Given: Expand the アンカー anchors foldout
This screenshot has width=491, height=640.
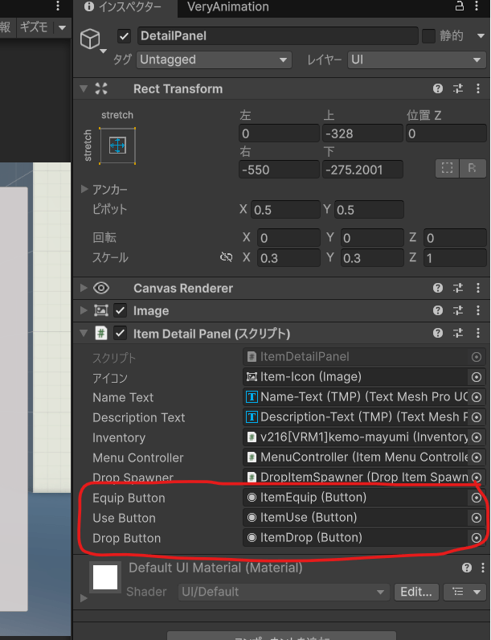Looking at the screenshot, I should point(85,189).
